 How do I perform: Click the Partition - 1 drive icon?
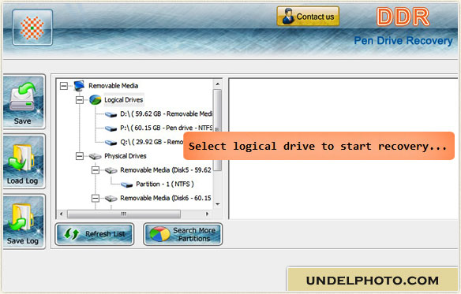127,184
